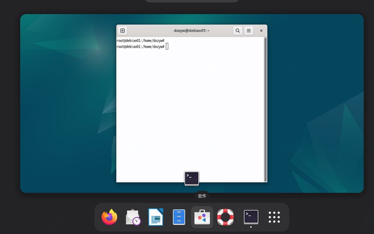374x234 pixels.
Task: Click terminal icon badge below window preview
Action: coord(192,178)
